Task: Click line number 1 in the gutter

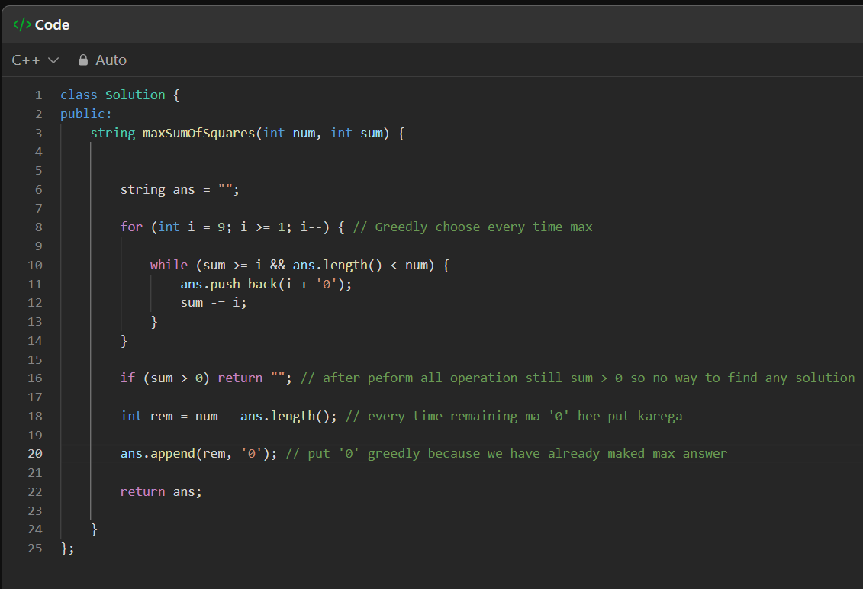Action: [38, 95]
